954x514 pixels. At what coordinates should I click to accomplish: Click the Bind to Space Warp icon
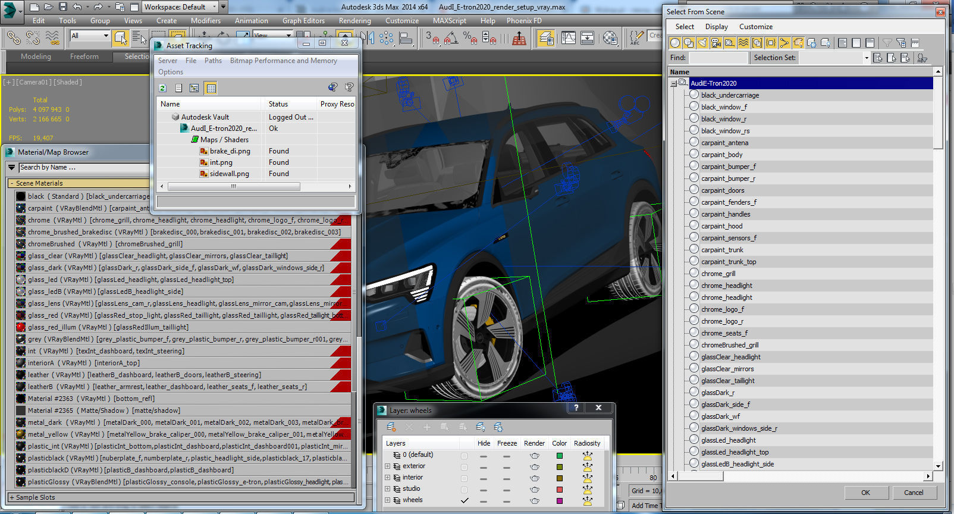point(52,38)
